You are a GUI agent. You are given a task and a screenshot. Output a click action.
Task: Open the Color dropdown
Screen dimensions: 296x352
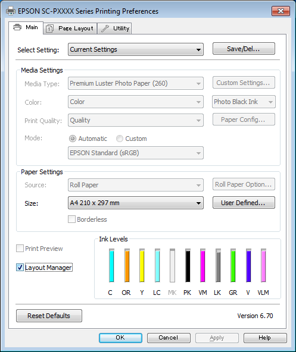click(x=136, y=102)
